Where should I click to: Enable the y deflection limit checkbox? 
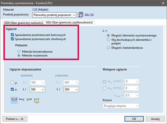[12, 82]
